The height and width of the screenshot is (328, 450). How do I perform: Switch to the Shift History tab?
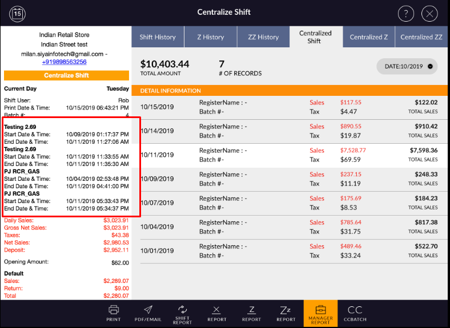click(158, 37)
